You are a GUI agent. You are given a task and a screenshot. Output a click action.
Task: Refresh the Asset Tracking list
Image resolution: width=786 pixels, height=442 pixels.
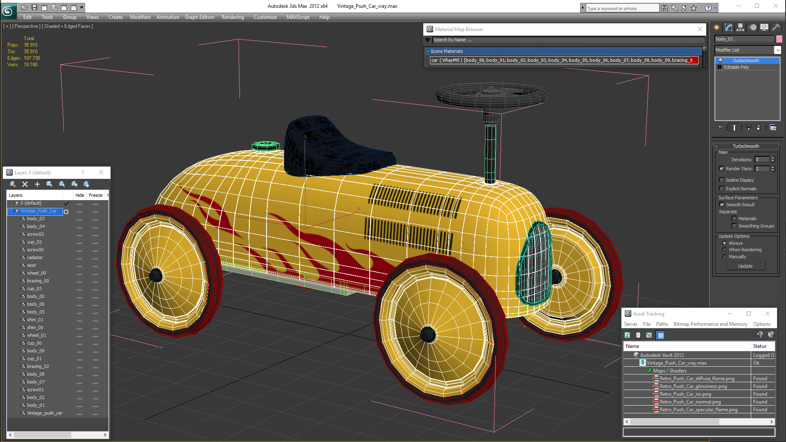pos(627,335)
